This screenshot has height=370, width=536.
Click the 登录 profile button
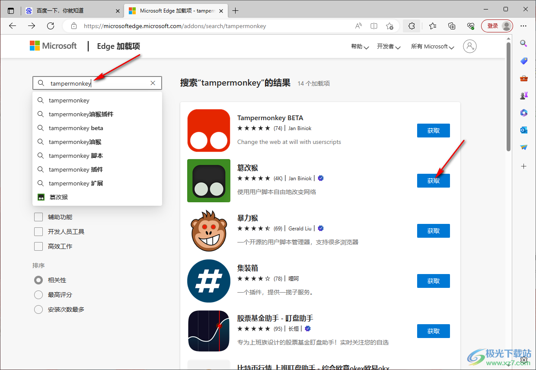coord(497,26)
